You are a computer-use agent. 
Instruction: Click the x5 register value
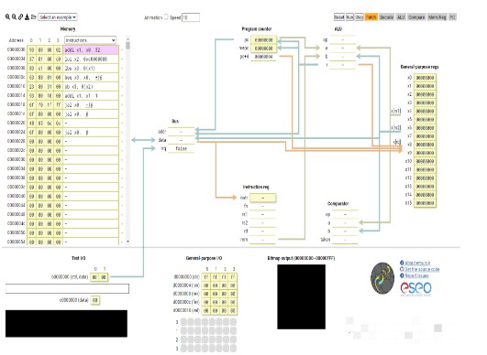coord(425,120)
